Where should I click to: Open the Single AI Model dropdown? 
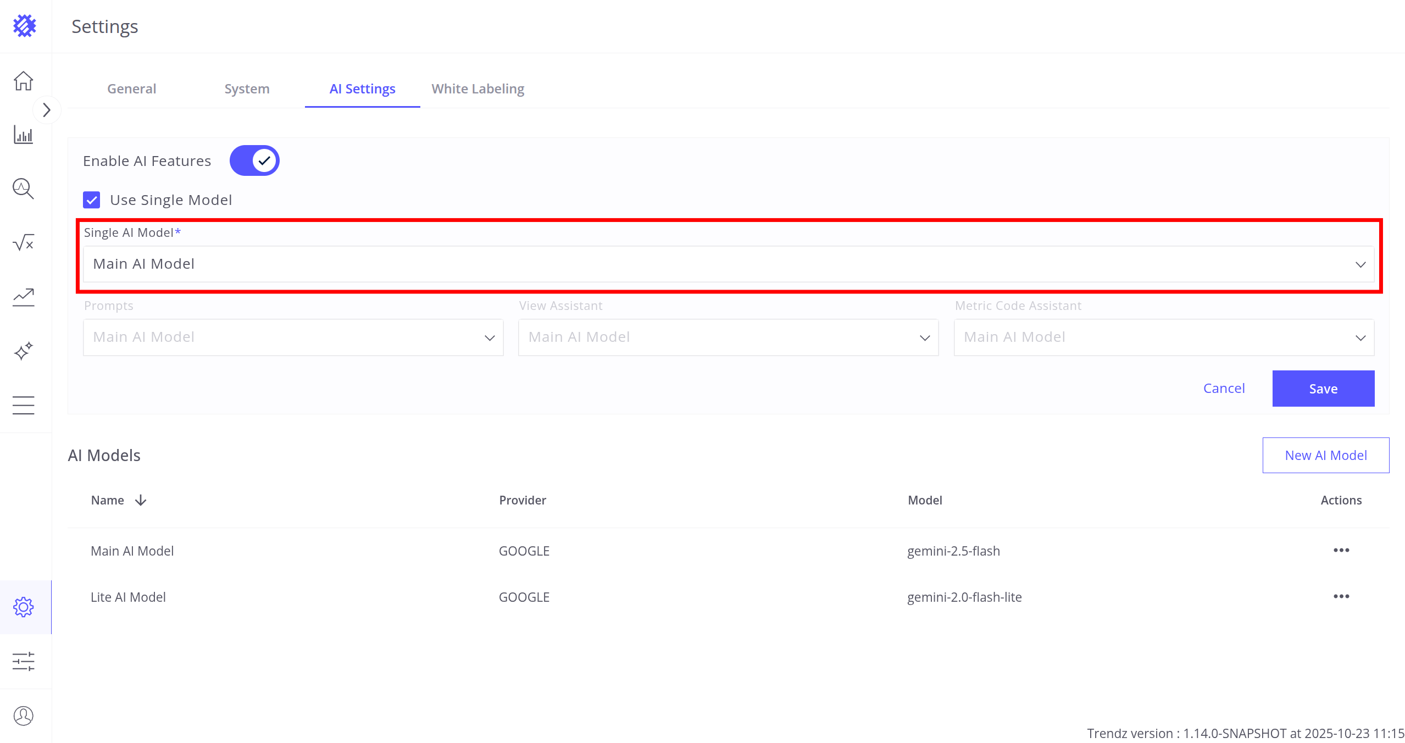point(728,264)
